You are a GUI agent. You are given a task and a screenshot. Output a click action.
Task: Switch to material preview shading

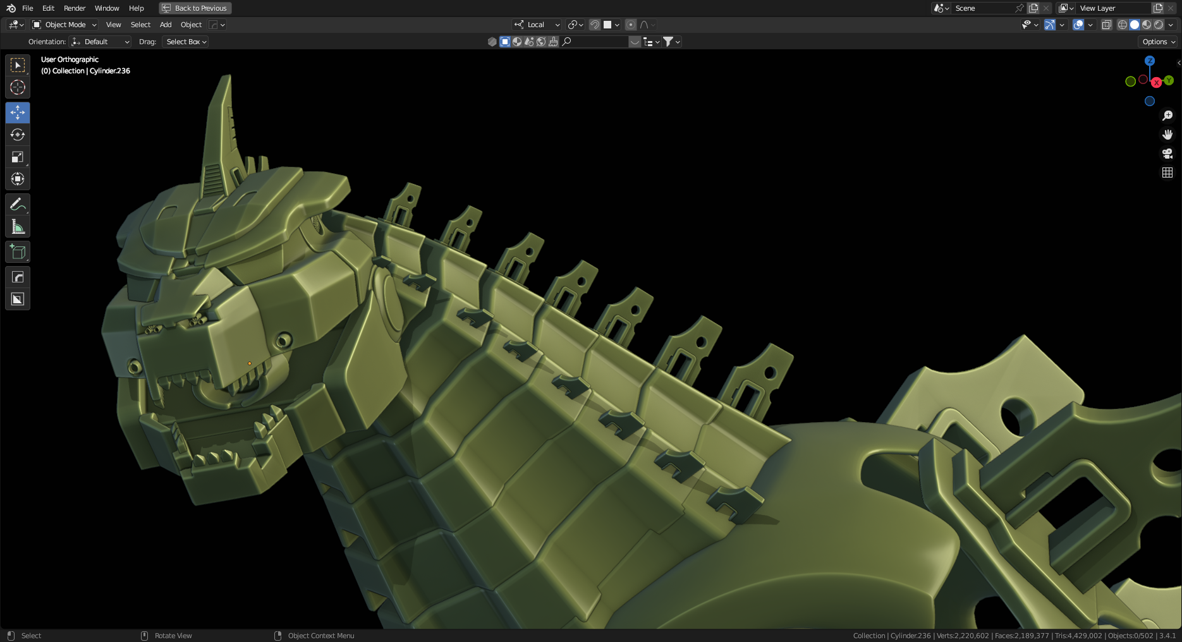click(1147, 25)
